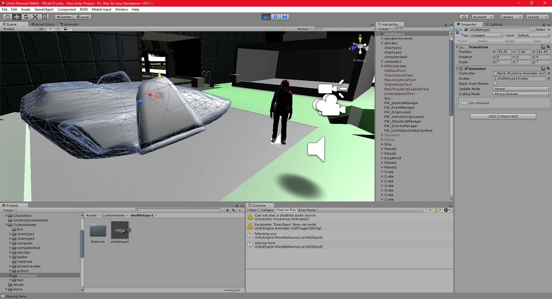Toggle Clear on Play in console
The image size is (552, 299).
[286, 210]
